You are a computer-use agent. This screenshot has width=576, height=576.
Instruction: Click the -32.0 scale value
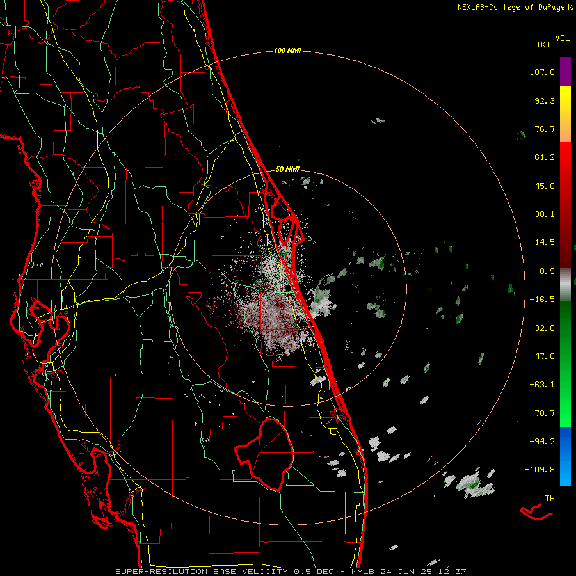542,328
